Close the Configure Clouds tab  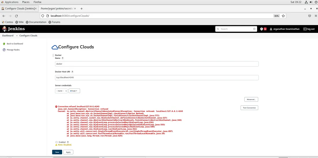[36, 9]
